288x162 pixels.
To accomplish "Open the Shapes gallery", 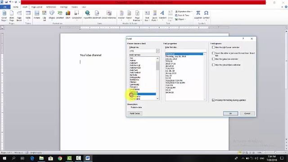I will pyautogui.click(x=52, y=15).
